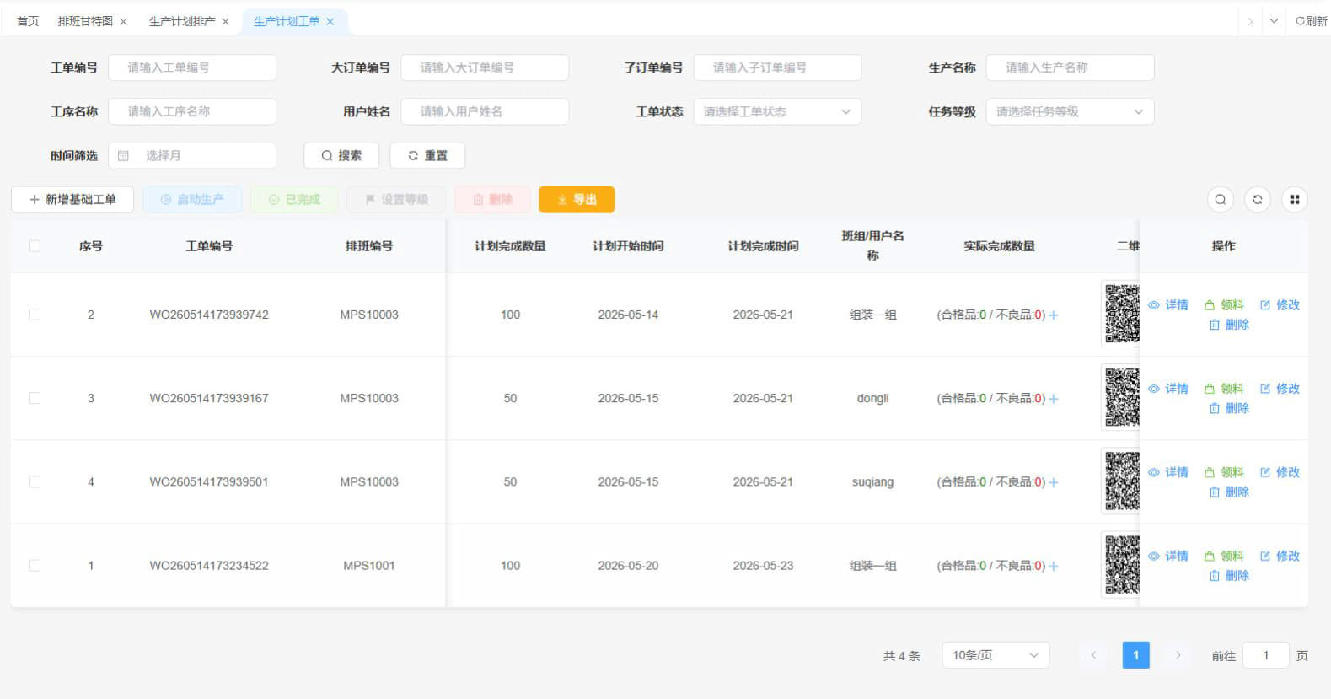Viewport: 1331px width, 699px height.
Task: Focus the 生产名称 input field
Action: [x=1070, y=67]
